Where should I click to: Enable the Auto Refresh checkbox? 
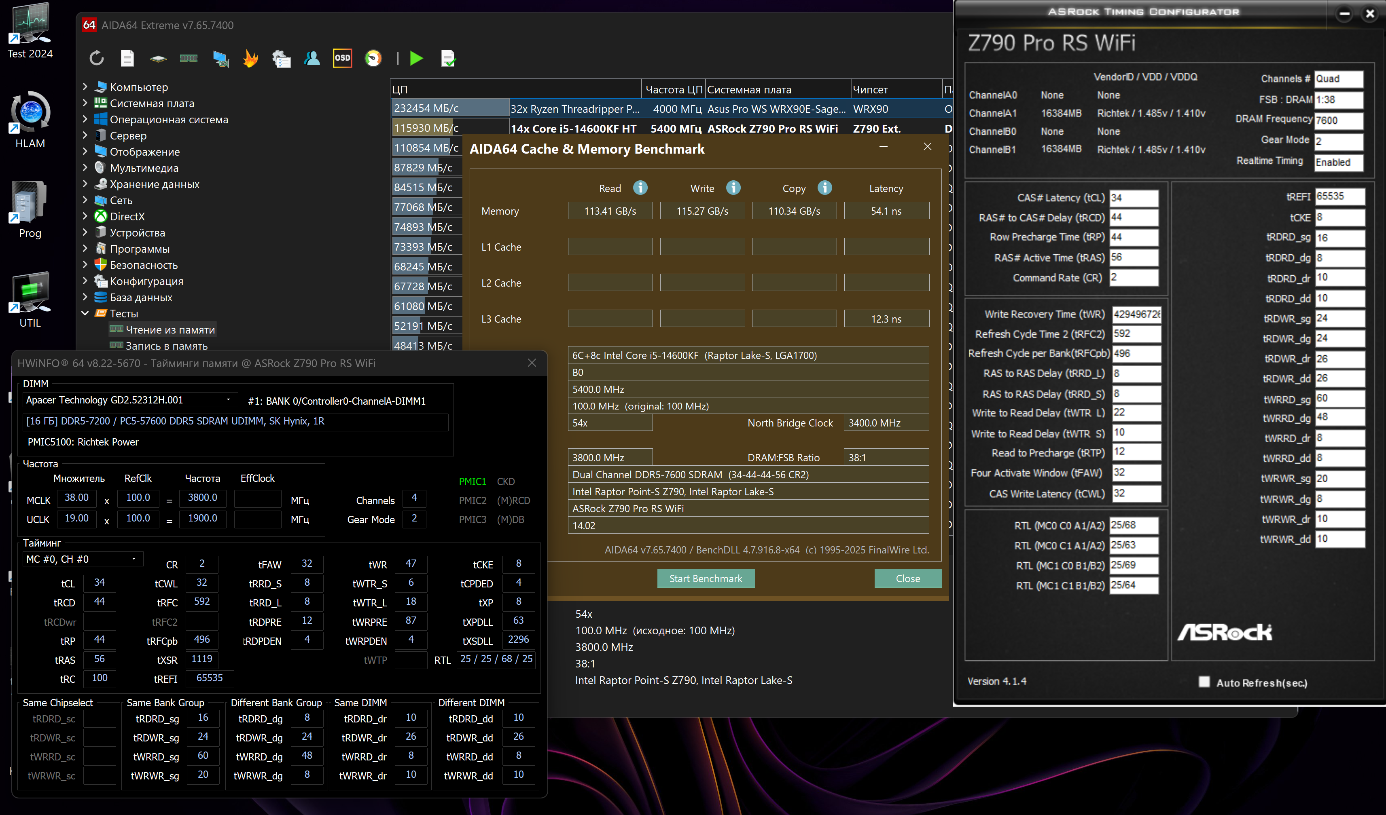(1204, 682)
